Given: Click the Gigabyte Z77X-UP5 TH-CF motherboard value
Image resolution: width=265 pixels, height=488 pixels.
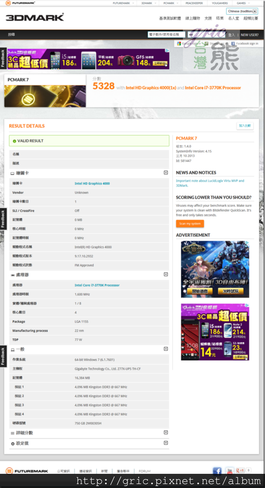Looking at the screenshot, I should pyautogui.click(x=107, y=369).
